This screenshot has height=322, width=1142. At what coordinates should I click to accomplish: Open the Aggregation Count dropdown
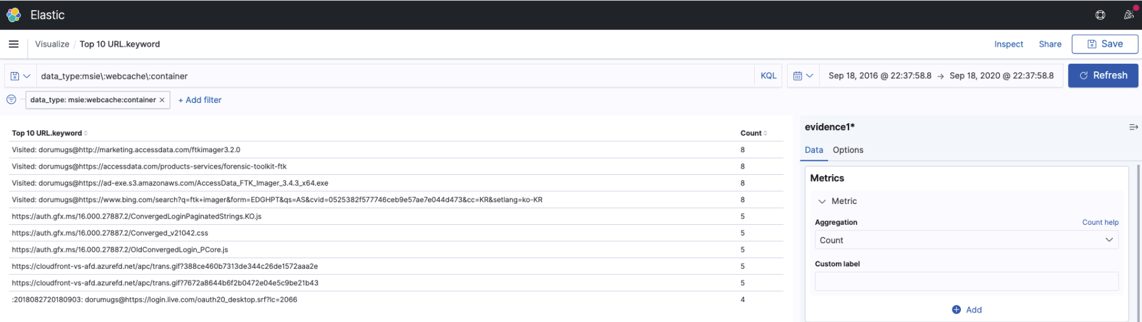[966, 240]
